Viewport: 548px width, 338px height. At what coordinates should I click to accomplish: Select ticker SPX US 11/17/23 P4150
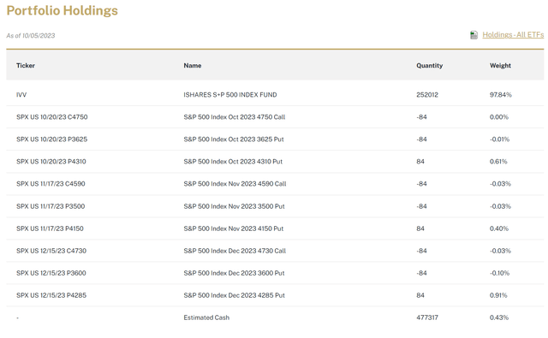coord(50,228)
